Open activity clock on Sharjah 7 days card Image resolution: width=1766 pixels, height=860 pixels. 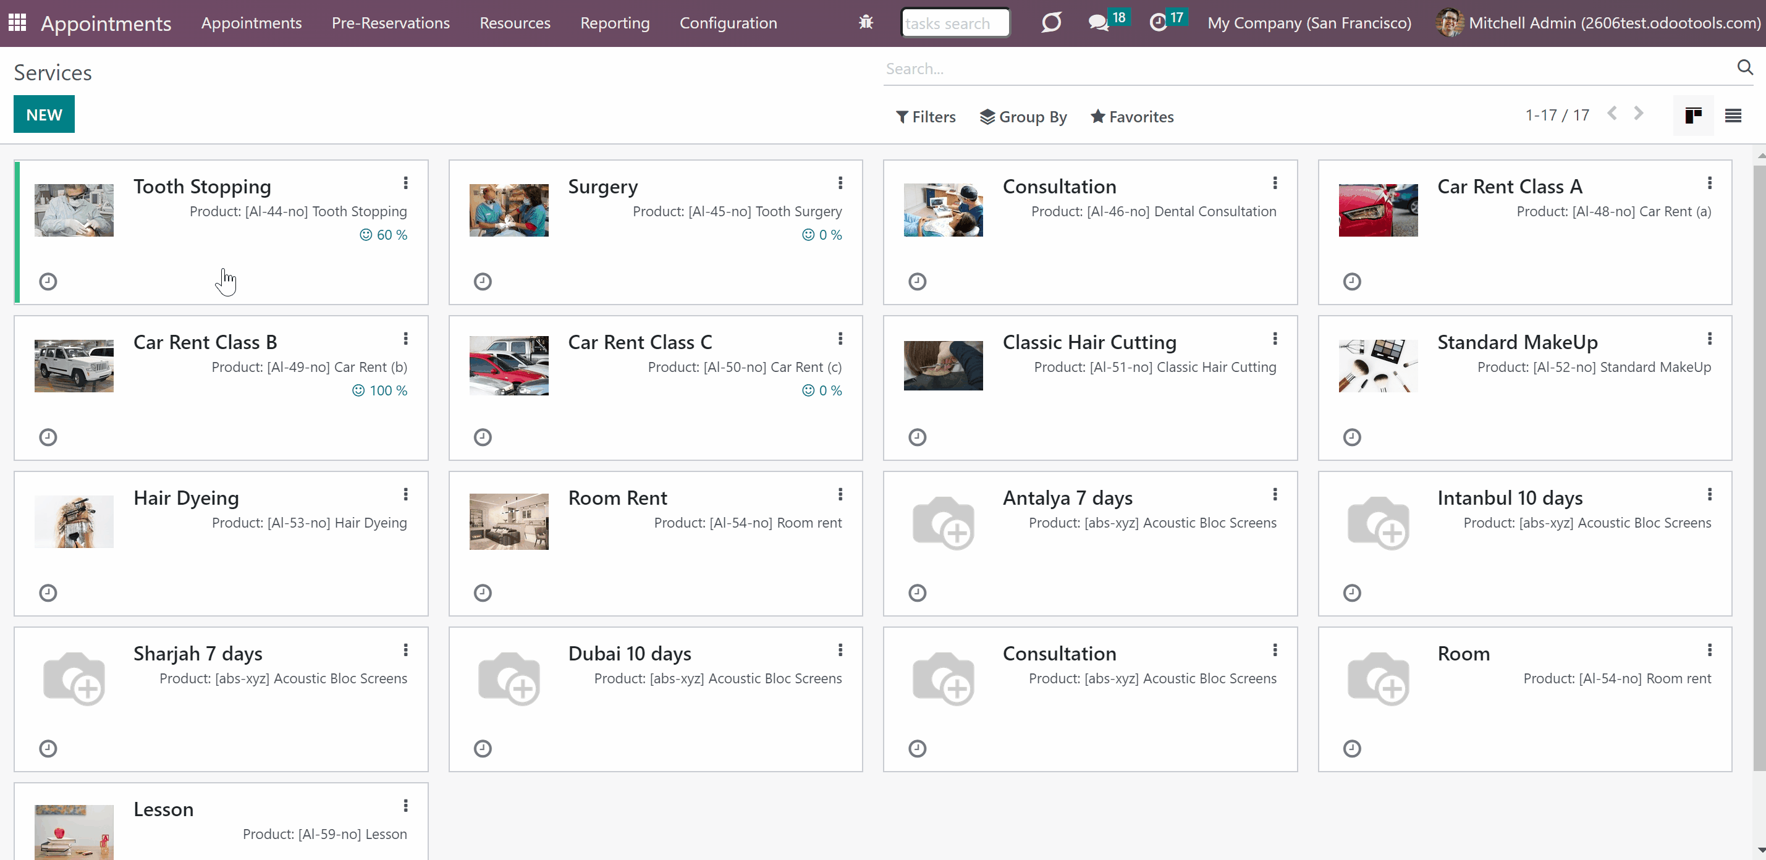click(48, 748)
